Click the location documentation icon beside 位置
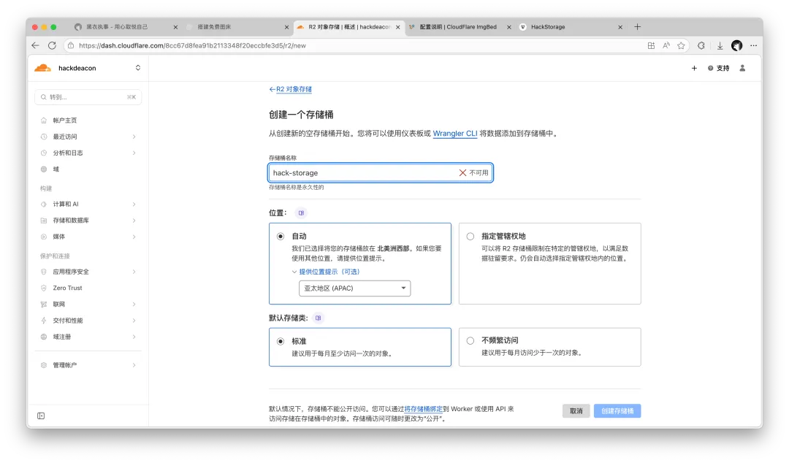The image size is (789, 463). tap(301, 213)
